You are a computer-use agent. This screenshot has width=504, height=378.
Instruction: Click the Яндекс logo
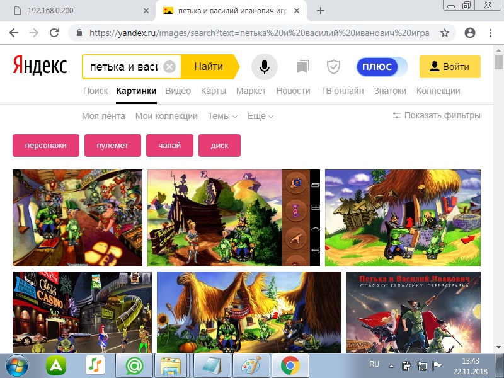tap(40, 66)
